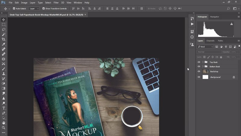The width and height of the screenshot is (241, 136).
Task: Expand the Bottom Book layer group
Action: point(203,66)
